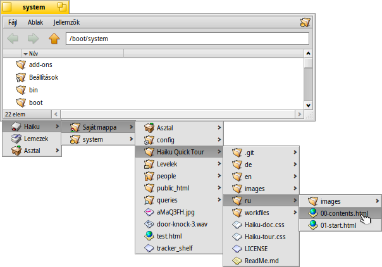The height and width of the screenshot is (267, 382).
Task: Click the Név column header
Action: coord(34,54)
